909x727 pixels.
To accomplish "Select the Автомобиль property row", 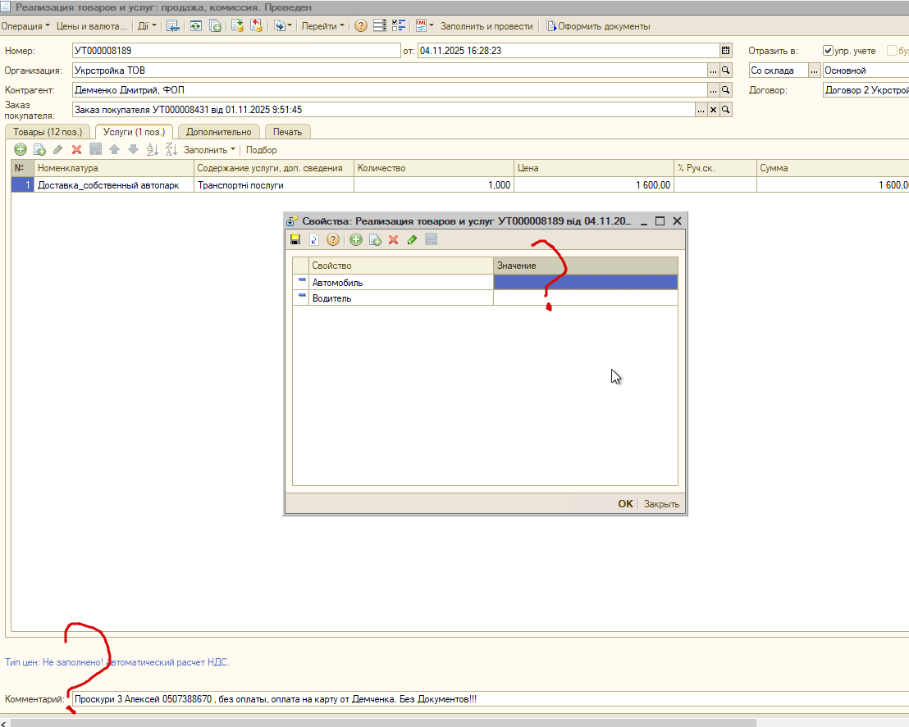I will click(485, 282).
